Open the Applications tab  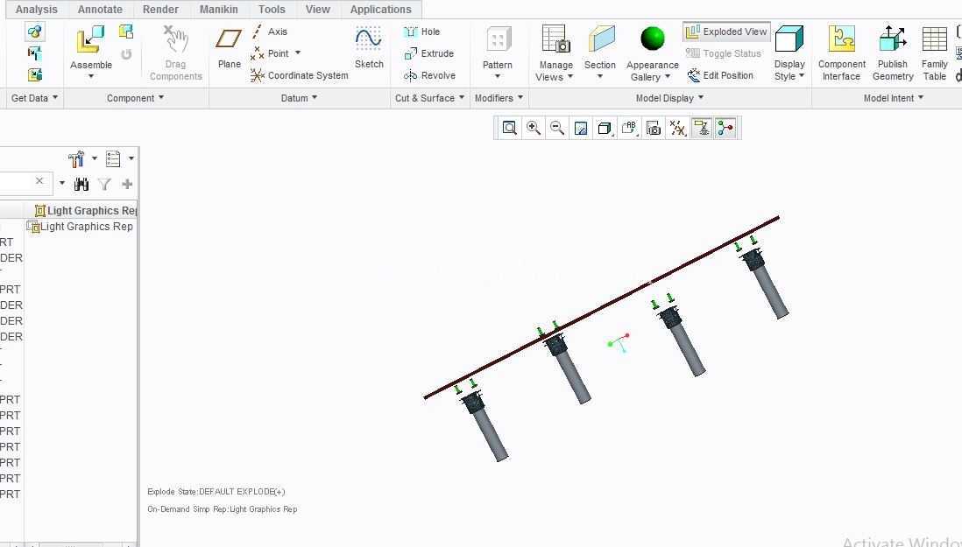[380, 9]
